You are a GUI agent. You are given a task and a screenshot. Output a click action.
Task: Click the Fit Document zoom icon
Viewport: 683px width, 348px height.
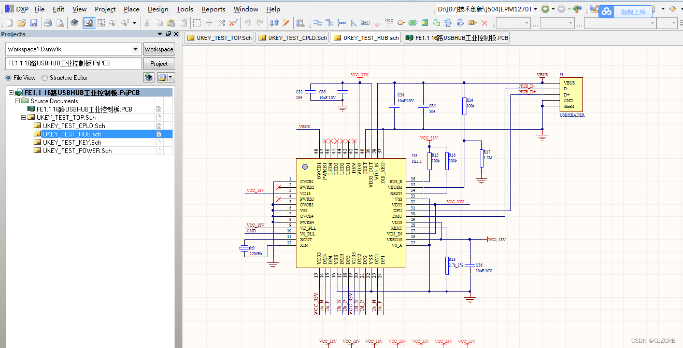tap(89, 22)
